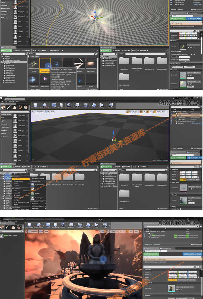Open Content in the middle editor toolbar
Viewport: 203px width, 299px height.
[x=54, y=106]
